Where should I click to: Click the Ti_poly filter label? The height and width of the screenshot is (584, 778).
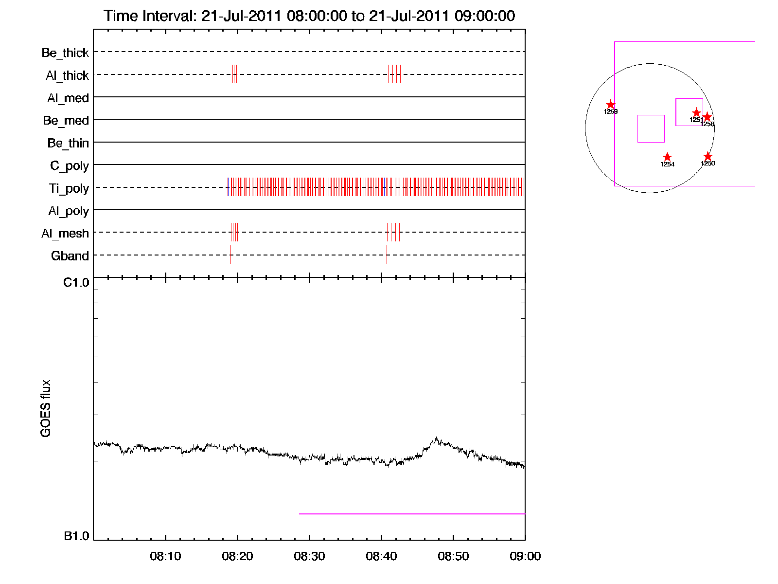pos(69,188)
